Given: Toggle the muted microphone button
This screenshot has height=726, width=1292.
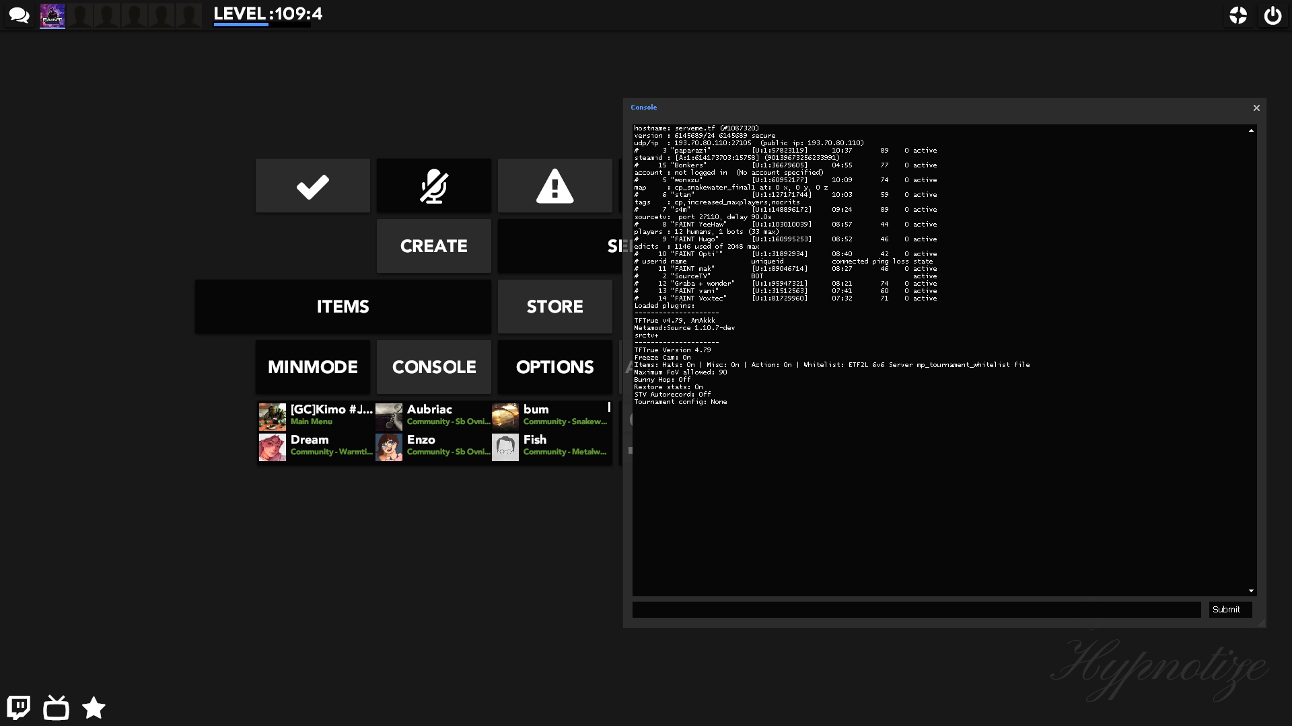Looking at the screenshot, I should click(x=433, y=186).
